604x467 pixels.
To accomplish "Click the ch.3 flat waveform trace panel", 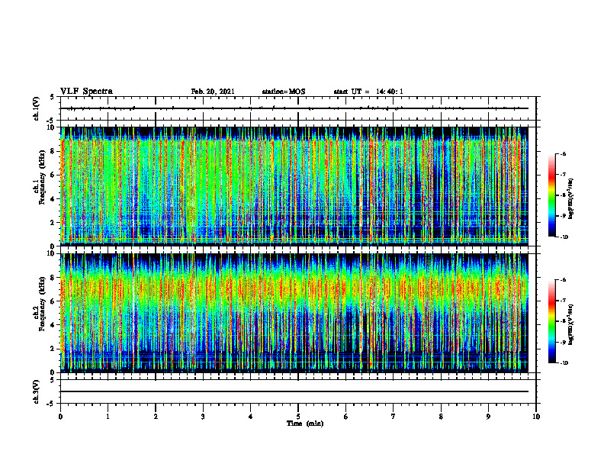I will pyautogui.click(x=298, y=391).
